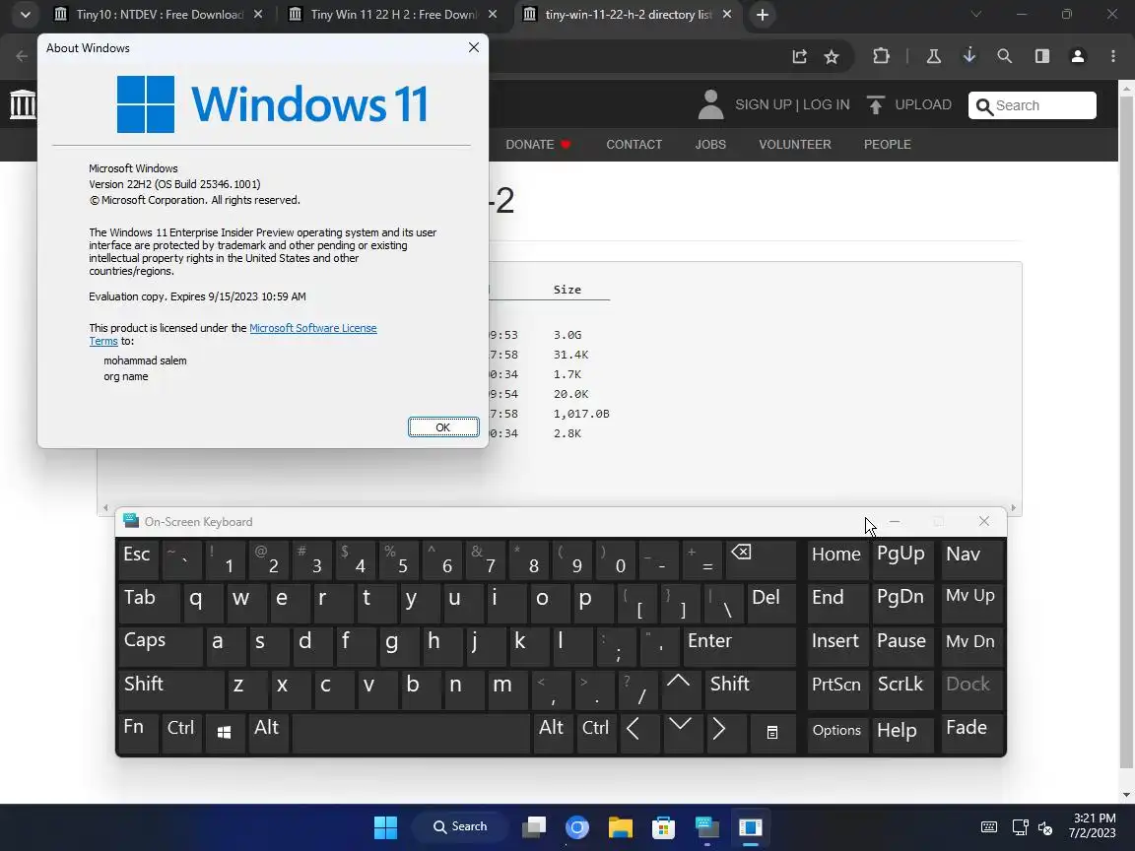
Task: Open the DONATE menu item
Action: (x=538, y=145)
